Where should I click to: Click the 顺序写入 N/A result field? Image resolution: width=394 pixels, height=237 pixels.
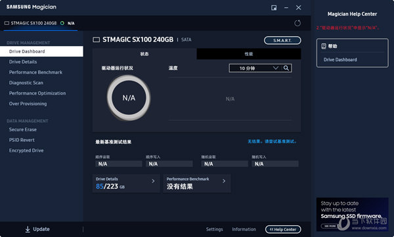click(169, 164)
